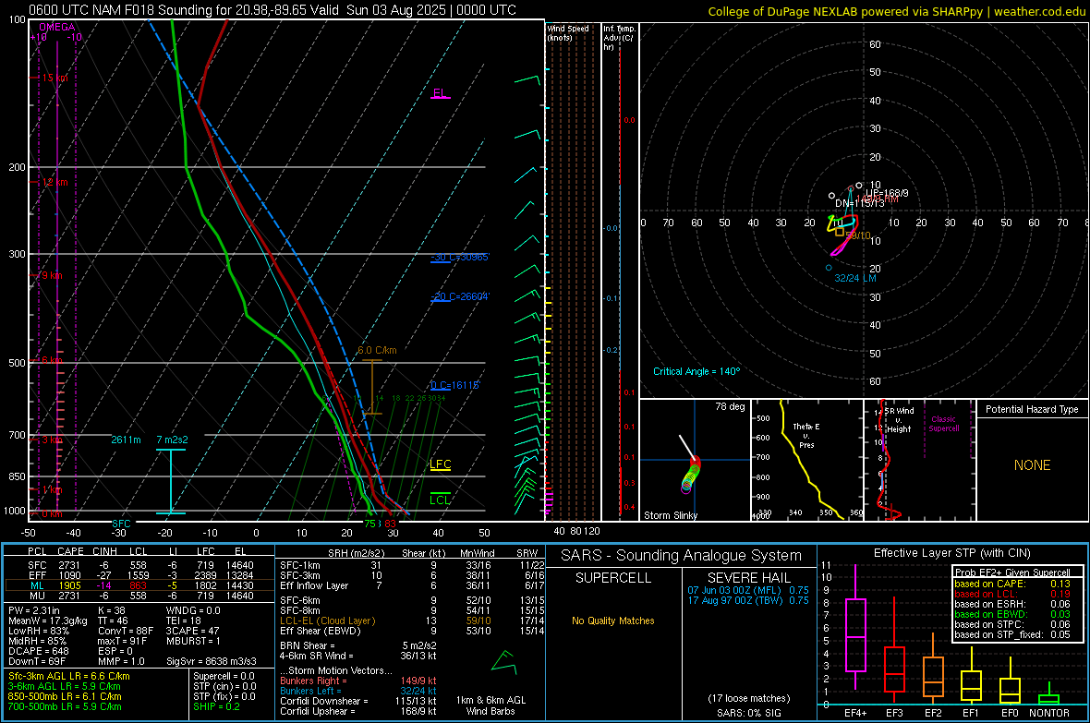Click the Sfc-3km AGL LR = 6.6 C/km line
Image resolution: width=1090 pixels, height=723 pixels.
click(69, 676)
